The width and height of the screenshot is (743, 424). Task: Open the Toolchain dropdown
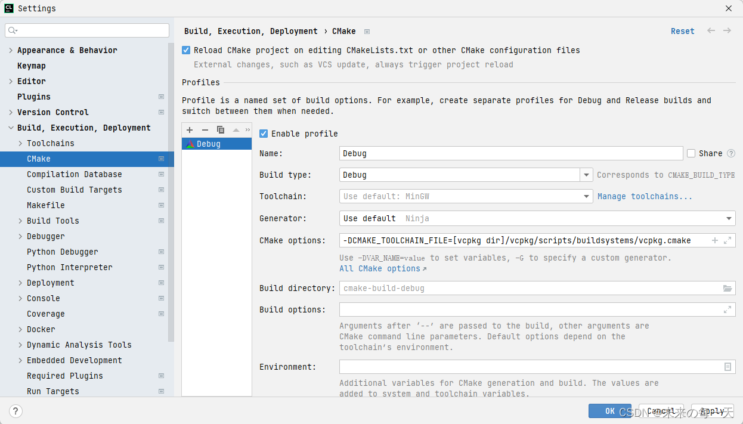[x=587, y=196]
